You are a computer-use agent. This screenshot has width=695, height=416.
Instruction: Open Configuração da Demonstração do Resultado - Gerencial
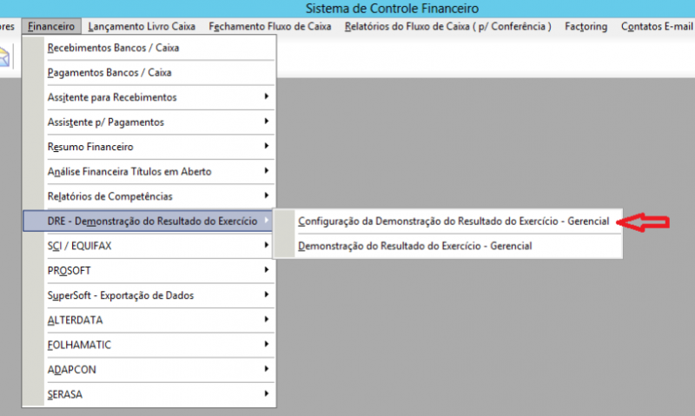point(453,221)
